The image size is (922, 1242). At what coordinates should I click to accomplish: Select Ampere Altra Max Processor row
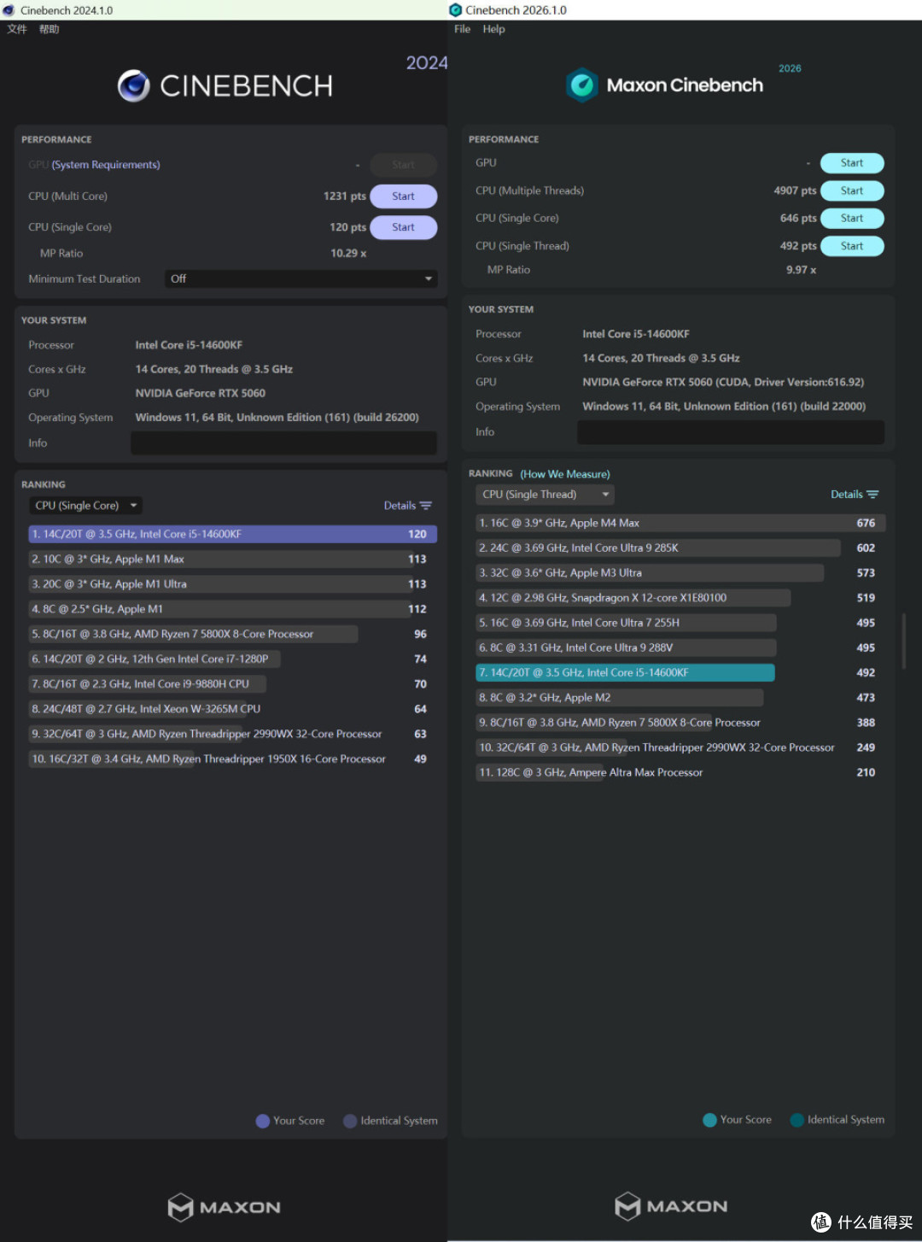[680, 772]
